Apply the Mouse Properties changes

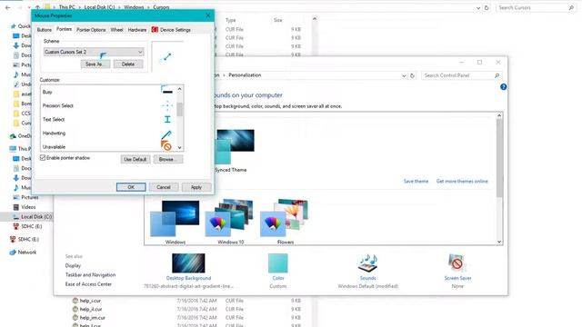coord(196,187)
